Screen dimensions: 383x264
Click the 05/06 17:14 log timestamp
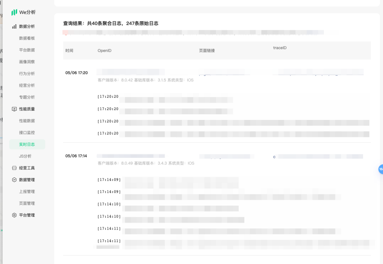tap(76, 156)
